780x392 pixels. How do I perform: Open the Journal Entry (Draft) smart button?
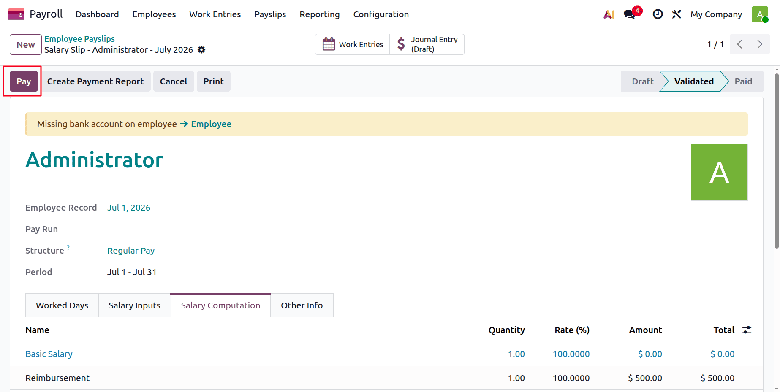coord(427,44)
